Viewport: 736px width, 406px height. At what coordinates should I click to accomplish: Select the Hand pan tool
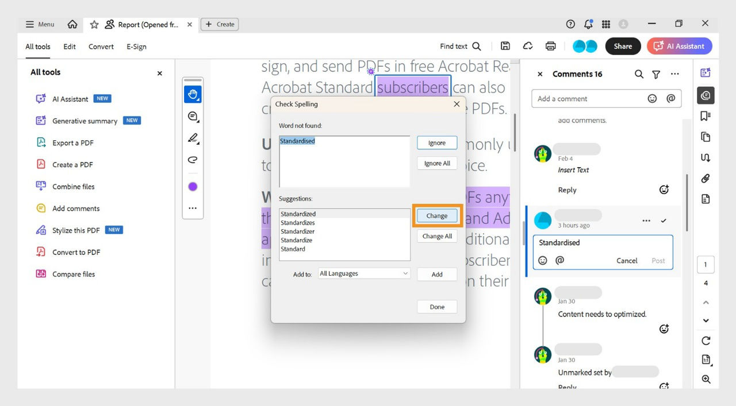(x=193, y=94)
